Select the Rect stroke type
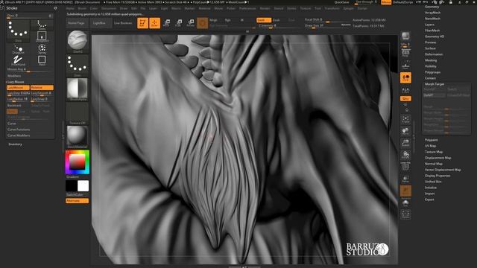Screen dimensions: 477x268 coord(42,60)
